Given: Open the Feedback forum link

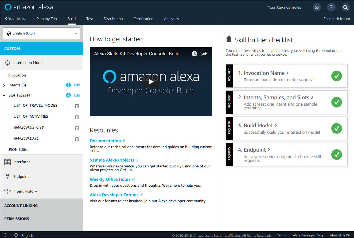Looking at the screenshot, I should [x=337, y=19].
